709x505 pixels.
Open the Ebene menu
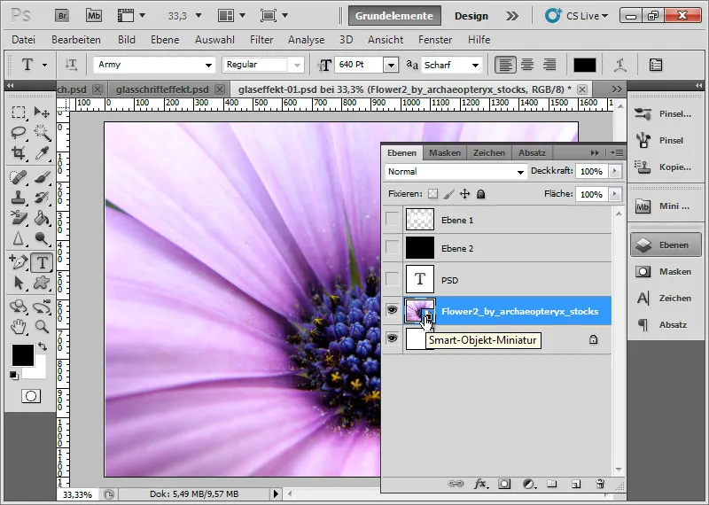(165, 40)
